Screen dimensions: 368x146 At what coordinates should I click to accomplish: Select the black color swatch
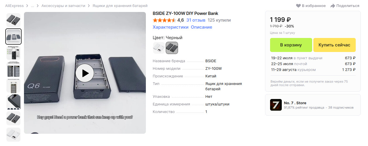172,48
